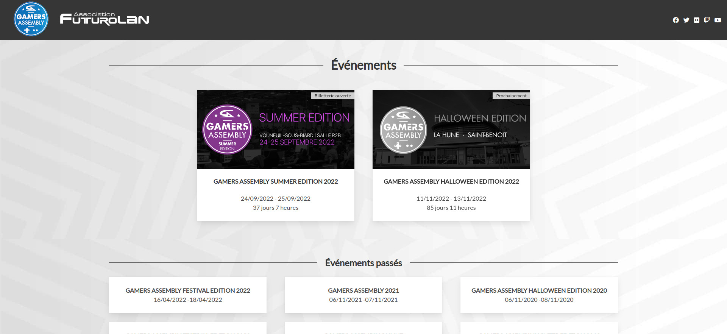Click the Événements passés section heading
727x334 pixels.
point(363,263)
